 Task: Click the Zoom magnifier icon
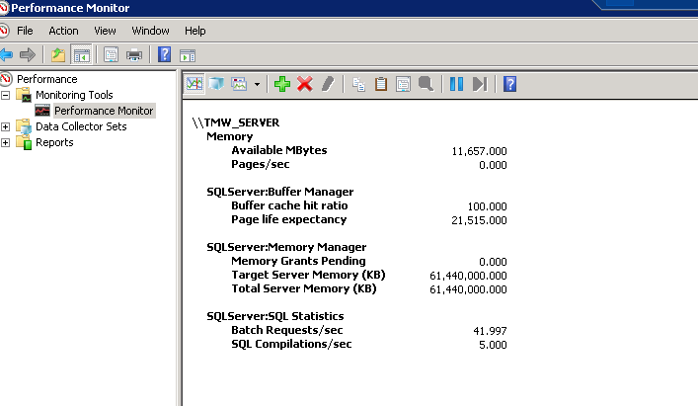click(x=427, y=84)
